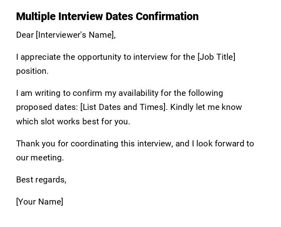This screenshot has height=227, width=281.
Task: Select the '[Job Title]' placeholder
Action: click(x=216, y=57)
